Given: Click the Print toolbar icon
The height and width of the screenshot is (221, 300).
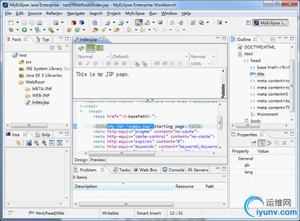Looking at the screenshot, I should pos(40,23).
